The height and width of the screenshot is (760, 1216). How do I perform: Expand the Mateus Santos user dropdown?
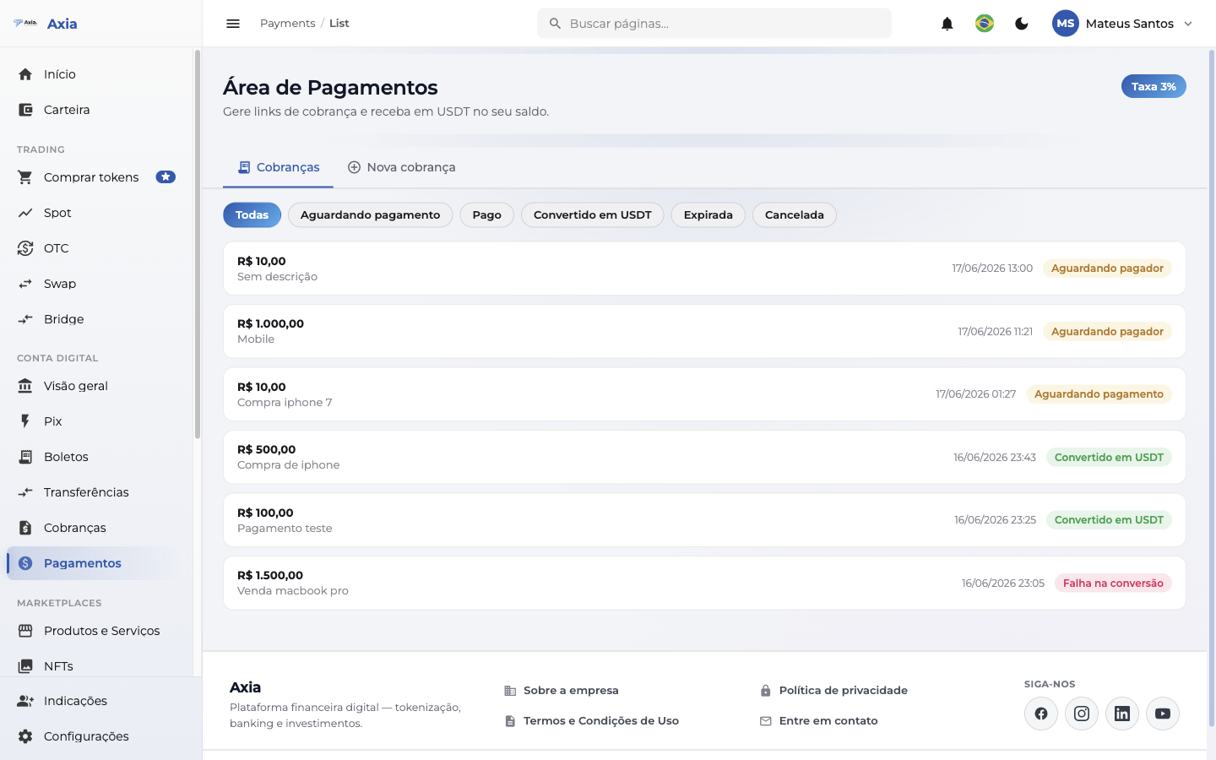1123,24
